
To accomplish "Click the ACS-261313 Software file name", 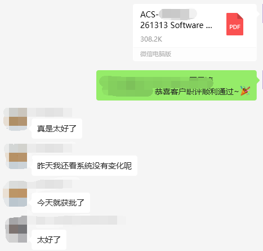I will [176, 20].
